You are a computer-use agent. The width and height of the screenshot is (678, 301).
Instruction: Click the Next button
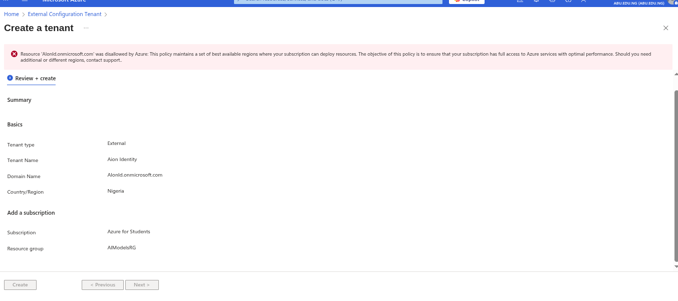point(142,285)
